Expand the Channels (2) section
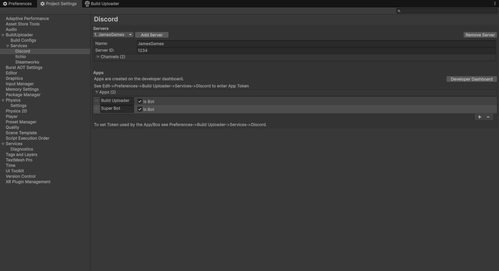This screenshot has height=271, width=499. point(99,57)
